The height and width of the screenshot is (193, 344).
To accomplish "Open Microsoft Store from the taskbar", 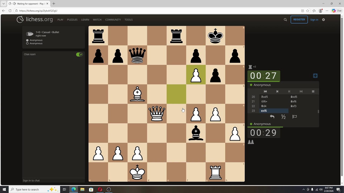I will coord(91,190).
